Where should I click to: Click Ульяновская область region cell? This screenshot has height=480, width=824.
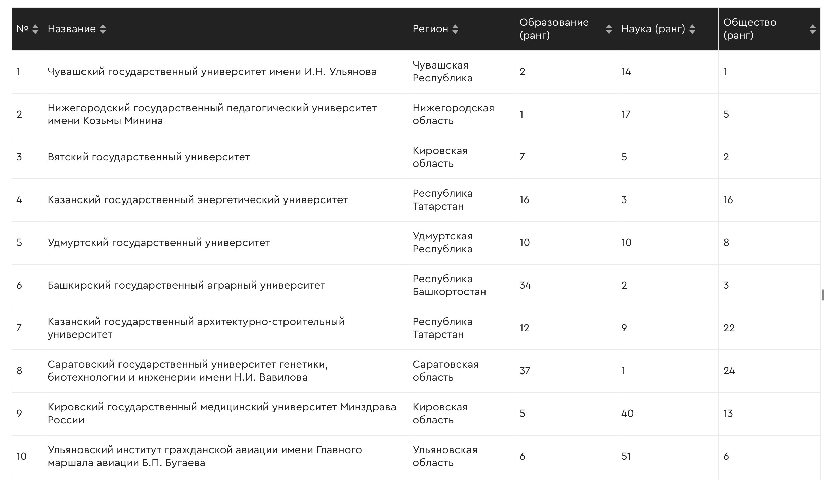(445, 457)
